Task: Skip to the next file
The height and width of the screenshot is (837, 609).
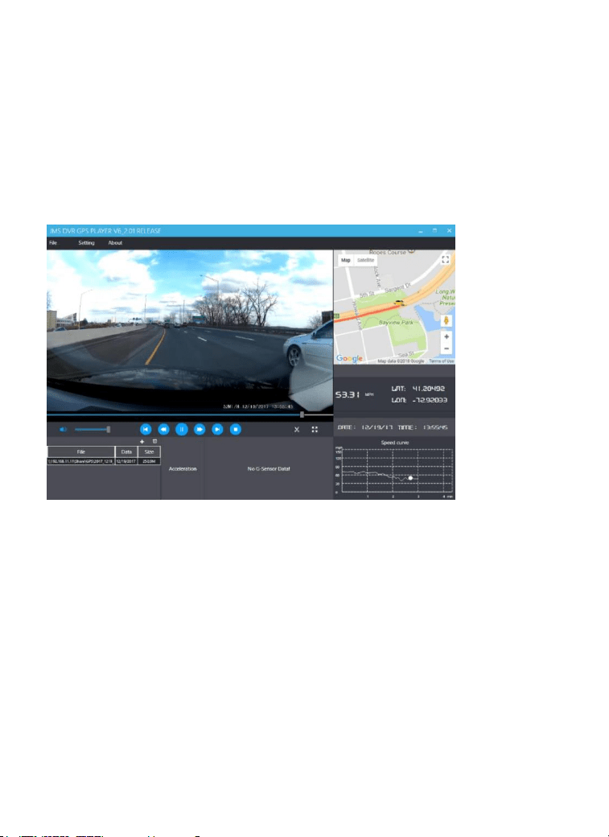Action: pos(217,429)
